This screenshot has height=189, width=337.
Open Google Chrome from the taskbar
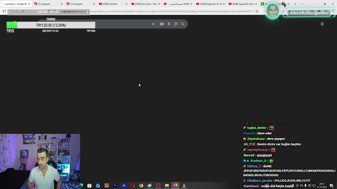141,186
